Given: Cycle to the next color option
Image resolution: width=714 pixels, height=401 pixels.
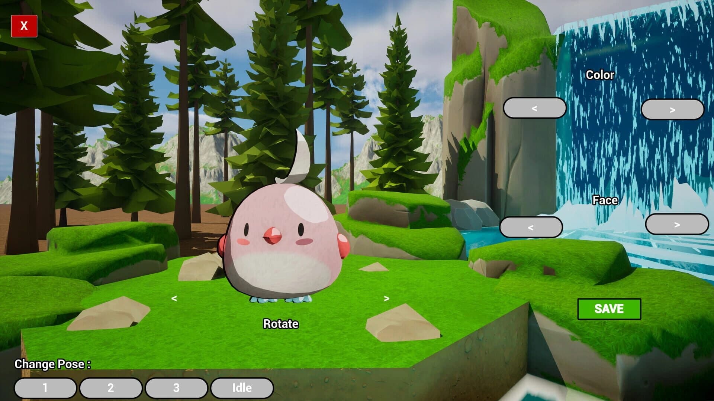Looking at the screenshot, I should tap(673, 108).
